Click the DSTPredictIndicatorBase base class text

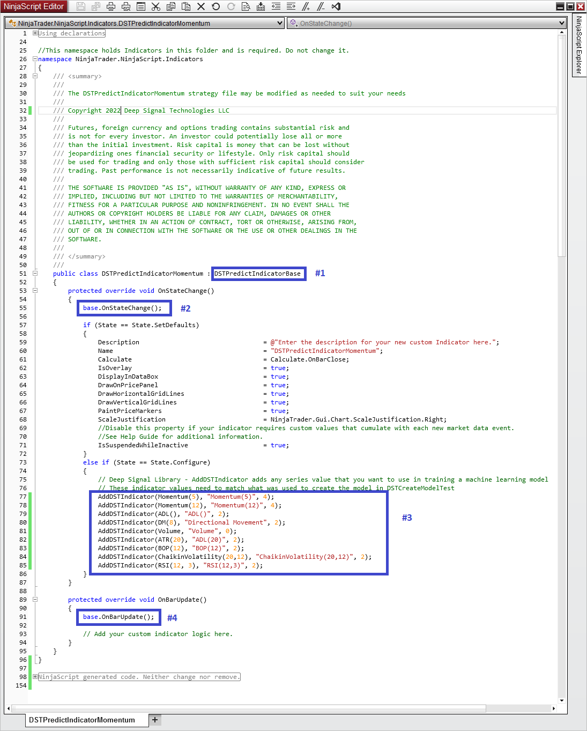(257, 274)
